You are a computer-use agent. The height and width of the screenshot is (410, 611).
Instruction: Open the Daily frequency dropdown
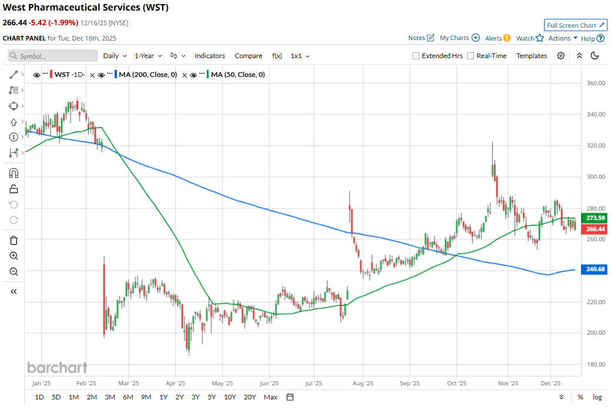pos(115,56)
